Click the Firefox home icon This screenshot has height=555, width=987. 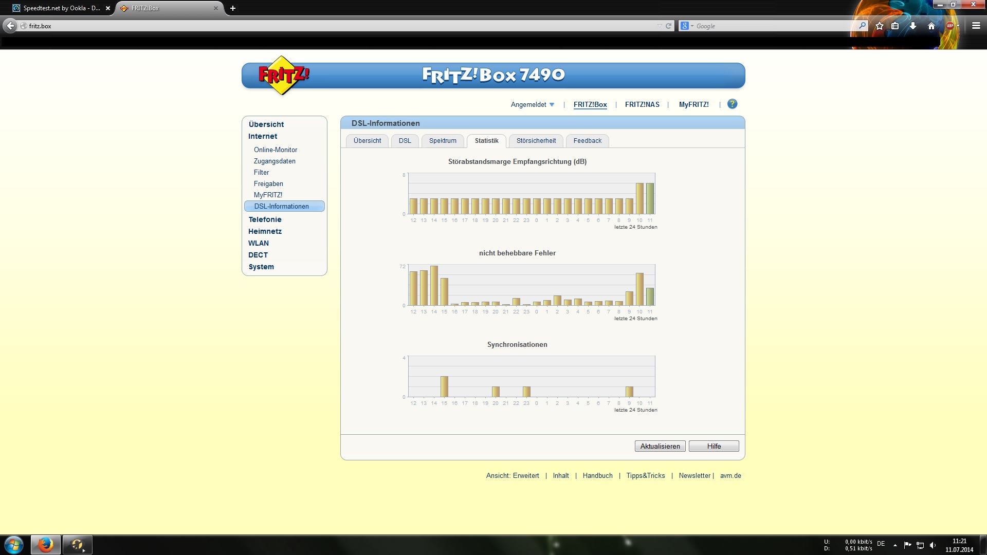[931, 26]
